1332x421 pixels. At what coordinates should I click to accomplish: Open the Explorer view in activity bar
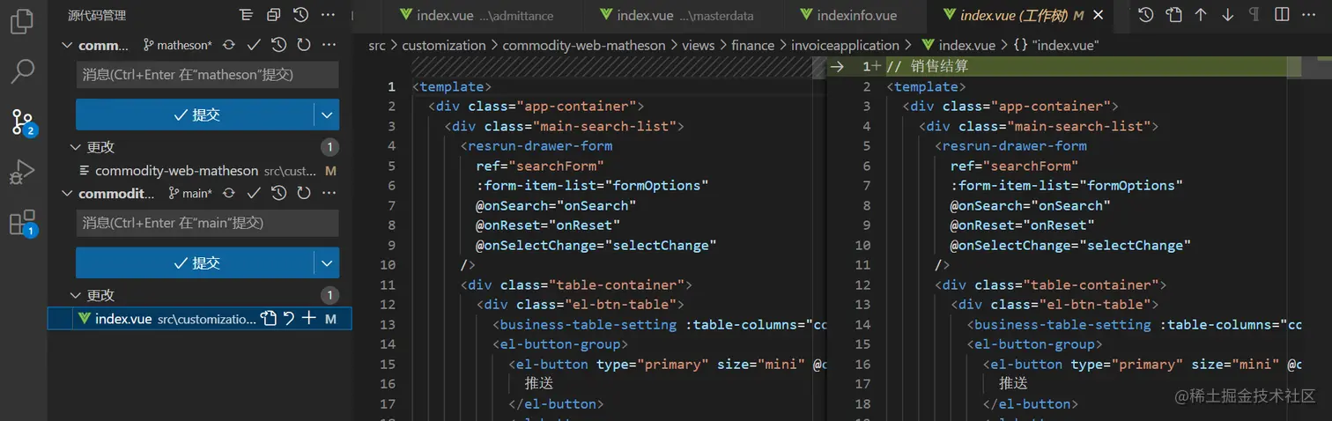[x=22, y=20]
